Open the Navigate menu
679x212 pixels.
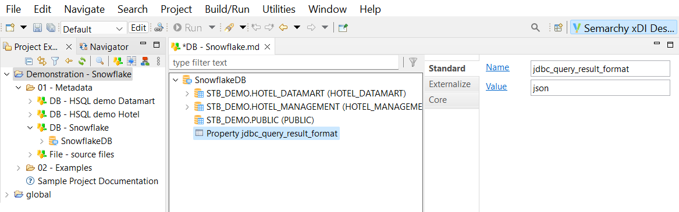coord(84,9)
